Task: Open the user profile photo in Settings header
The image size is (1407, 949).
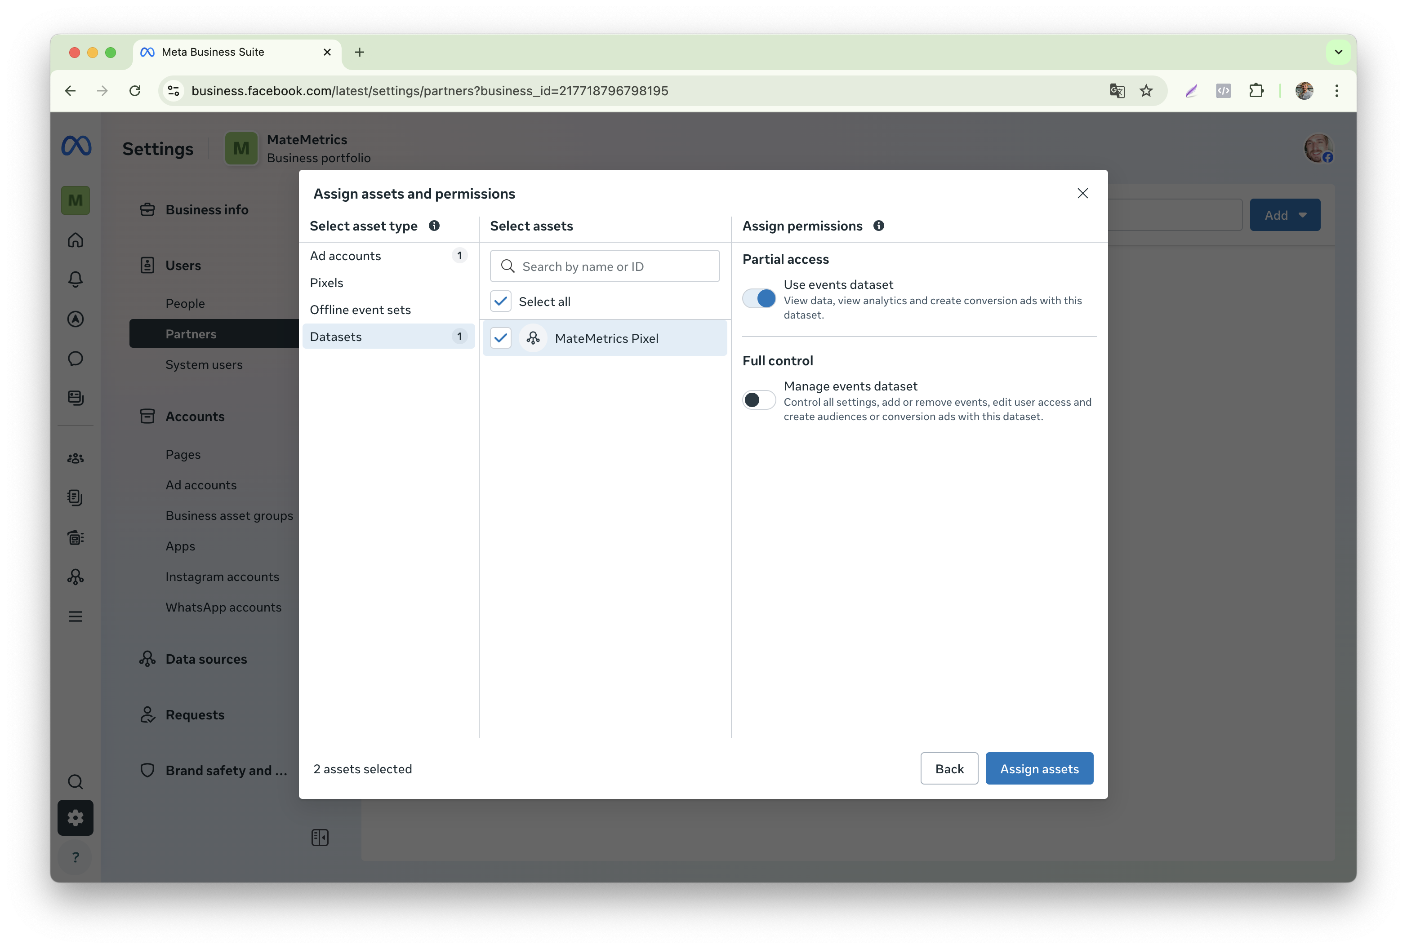Action: [x=1318, y=148]
